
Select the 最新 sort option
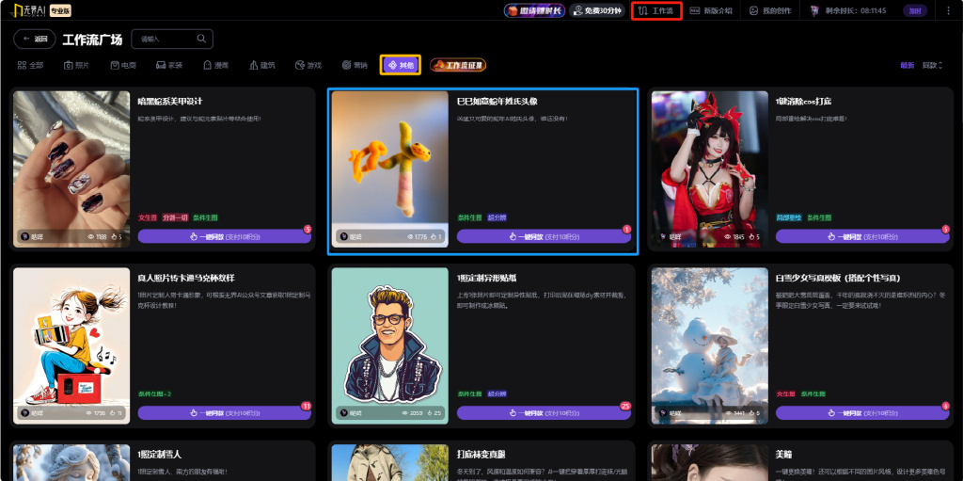pos(907,65)
